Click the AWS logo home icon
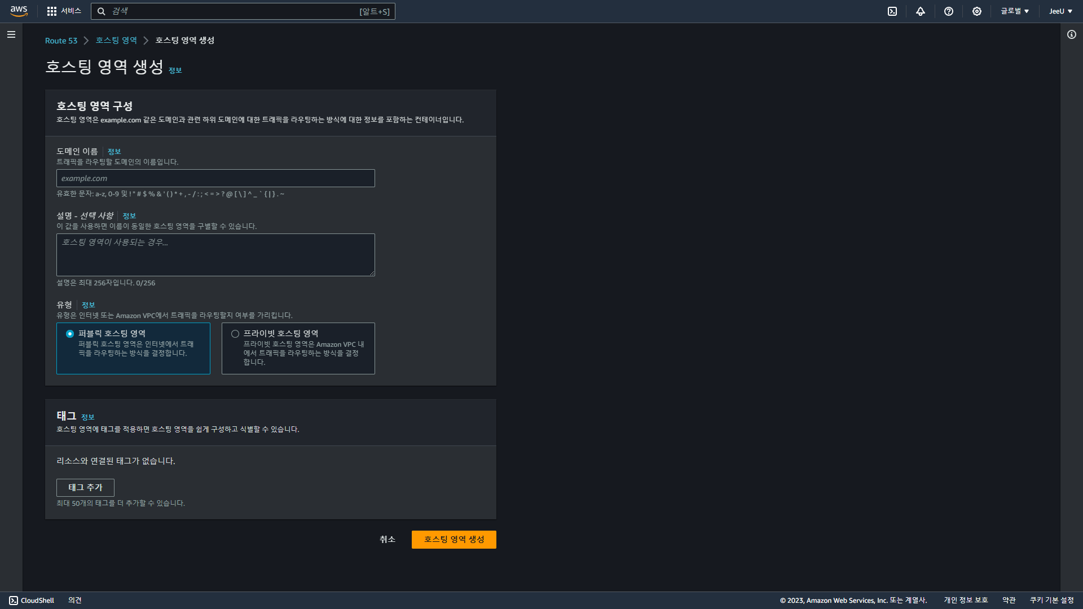Screen dimensions: 1083x609 tap(19, 11)
